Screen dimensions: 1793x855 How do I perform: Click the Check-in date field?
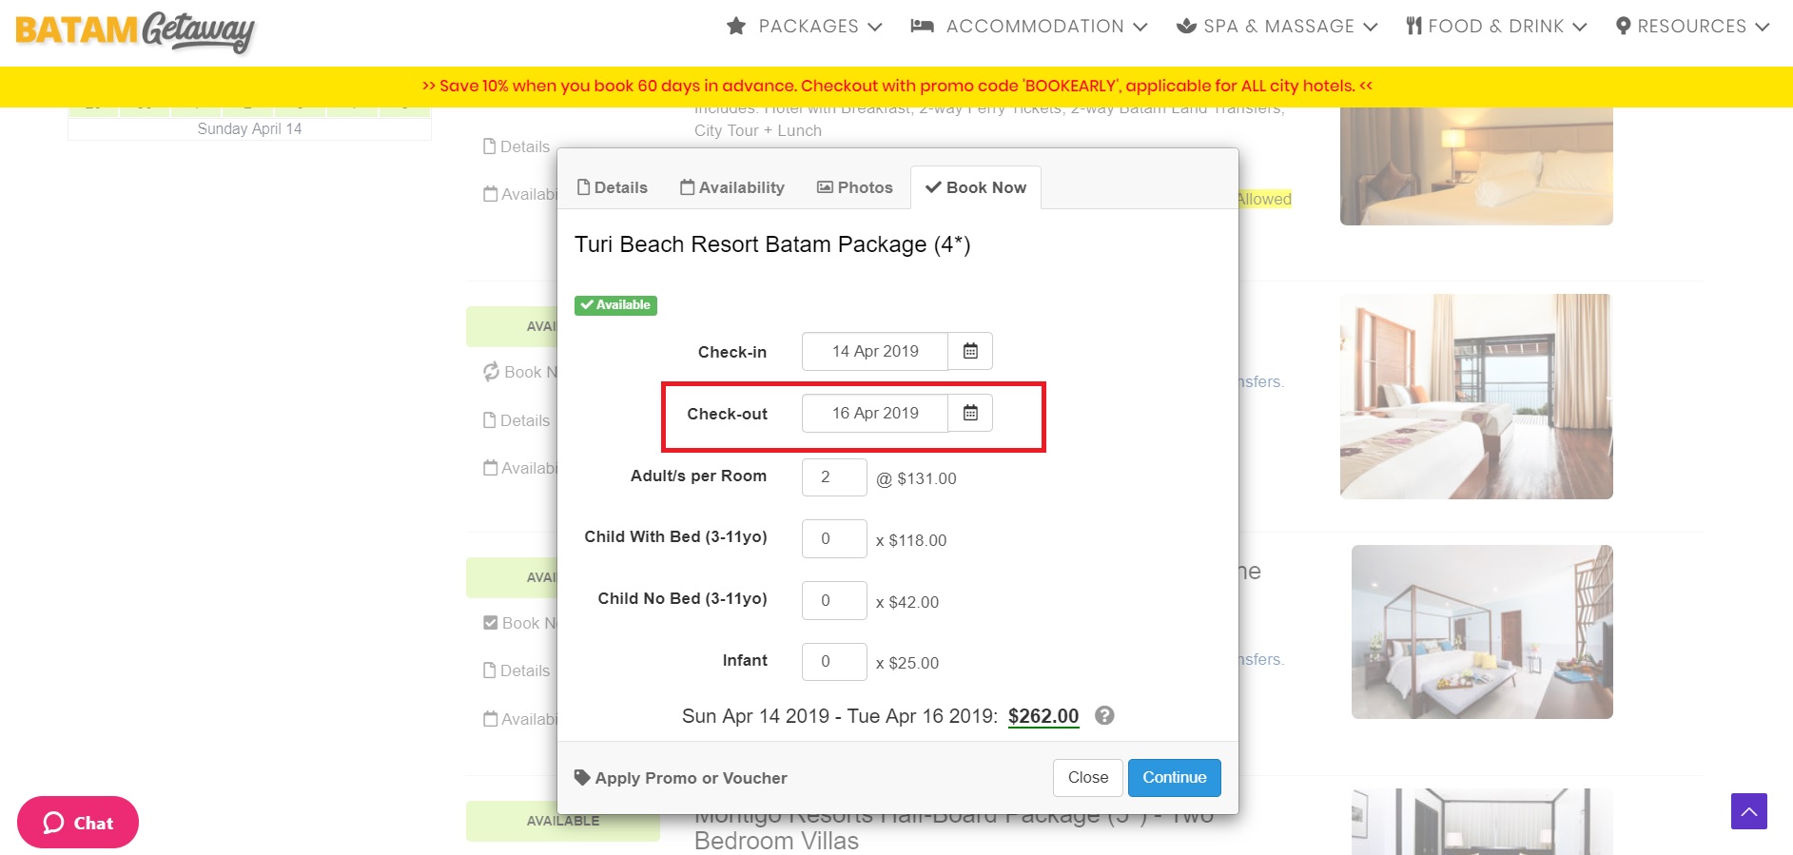875,351
